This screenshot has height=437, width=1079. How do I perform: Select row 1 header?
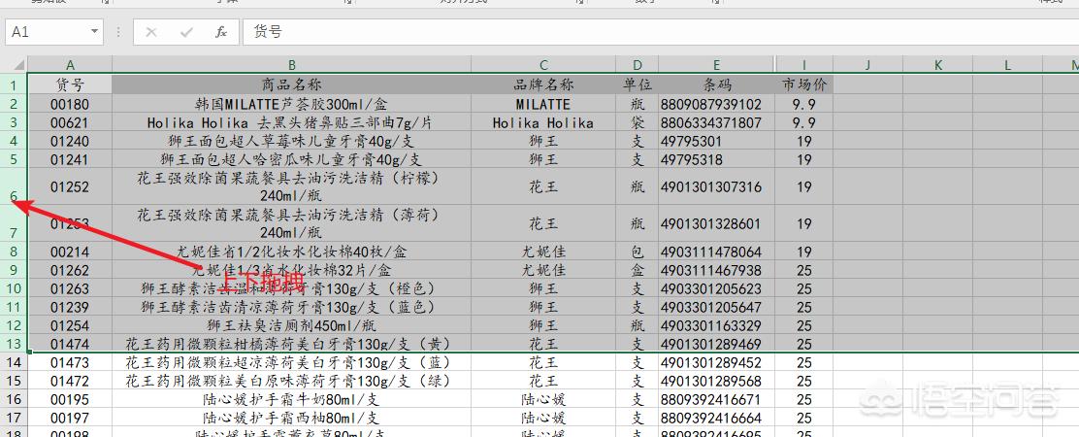[x=14, y=85]
